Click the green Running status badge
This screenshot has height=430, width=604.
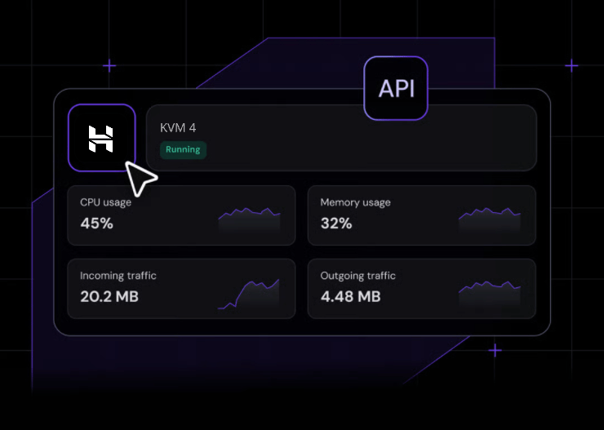(184, 150)
